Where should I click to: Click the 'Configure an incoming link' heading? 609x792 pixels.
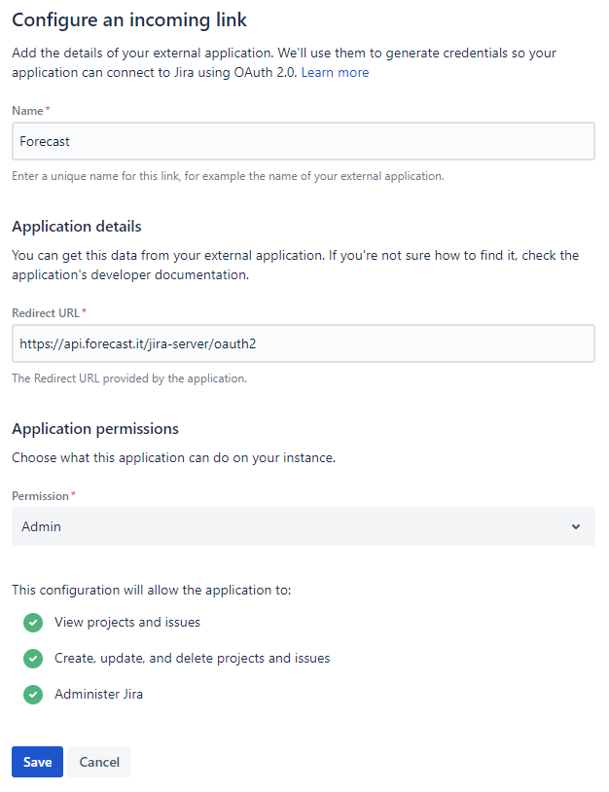pos(129,19)
